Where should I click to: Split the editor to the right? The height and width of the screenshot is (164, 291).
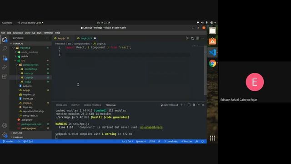click(x=197, y=38)
